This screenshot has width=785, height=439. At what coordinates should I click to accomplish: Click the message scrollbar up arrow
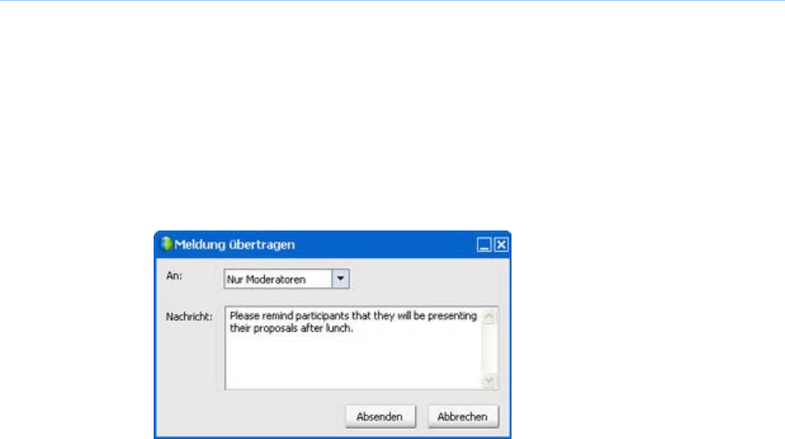[x=489, y=317]
